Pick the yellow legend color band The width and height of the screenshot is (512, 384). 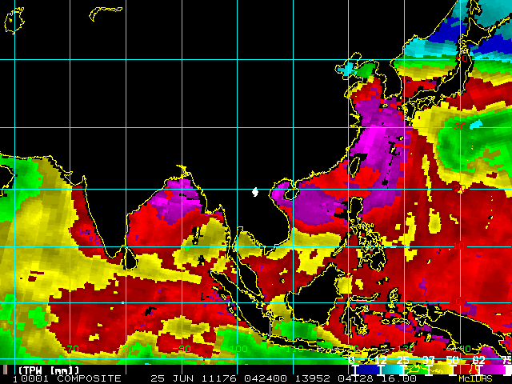pyautogui.click(x=442, y=370)
